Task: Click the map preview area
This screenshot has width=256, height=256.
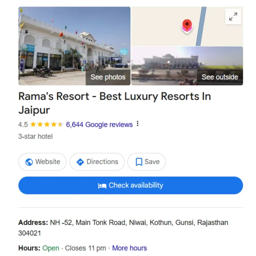Action: [187, 26]
